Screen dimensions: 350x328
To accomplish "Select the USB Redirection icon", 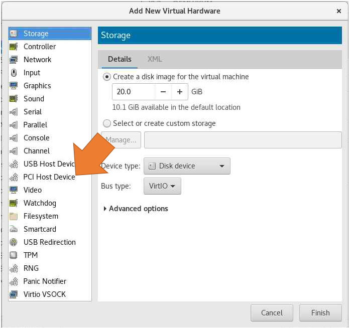I will [x=14, y=242].
